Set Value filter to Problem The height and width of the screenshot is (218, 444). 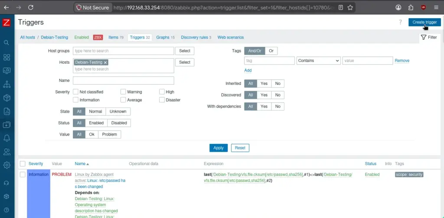110,134
